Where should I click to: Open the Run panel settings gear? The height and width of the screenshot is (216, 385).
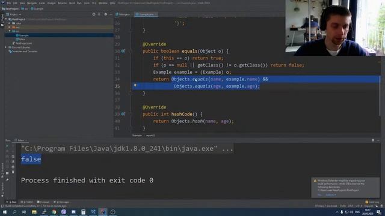pos(373,140)
